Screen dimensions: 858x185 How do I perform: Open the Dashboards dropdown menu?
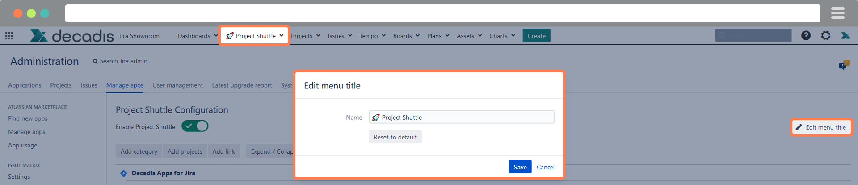[x=197, y=36]
